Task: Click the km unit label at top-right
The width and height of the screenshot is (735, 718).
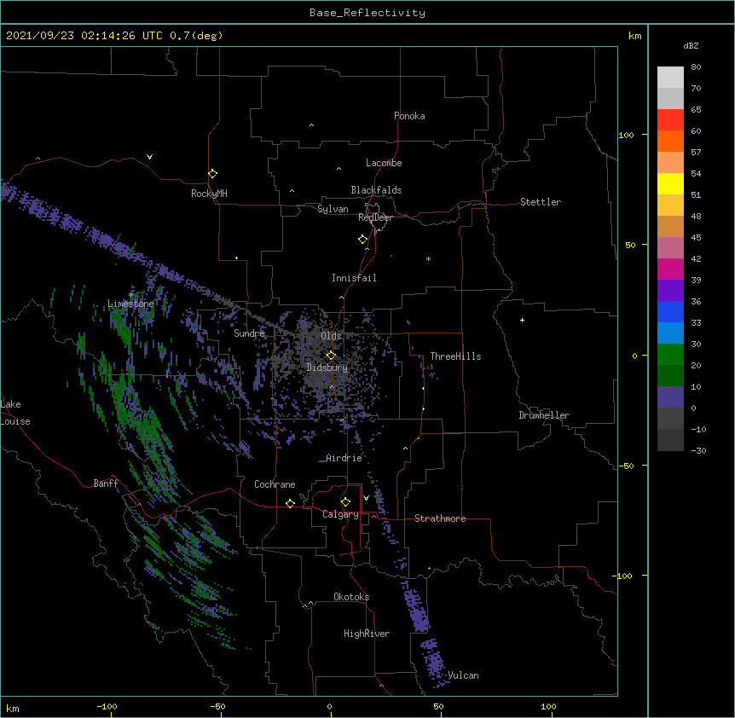Action: (635, 36)
